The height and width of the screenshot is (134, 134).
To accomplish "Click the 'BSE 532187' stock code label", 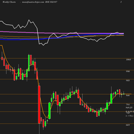I will click(51, 2).
